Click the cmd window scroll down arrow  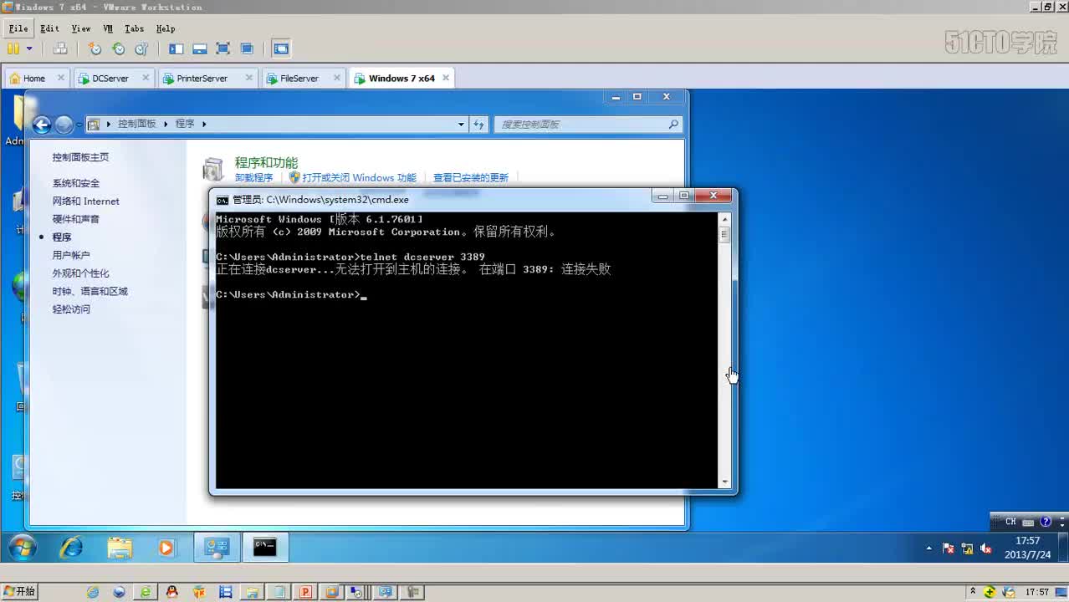click(725, 482)
